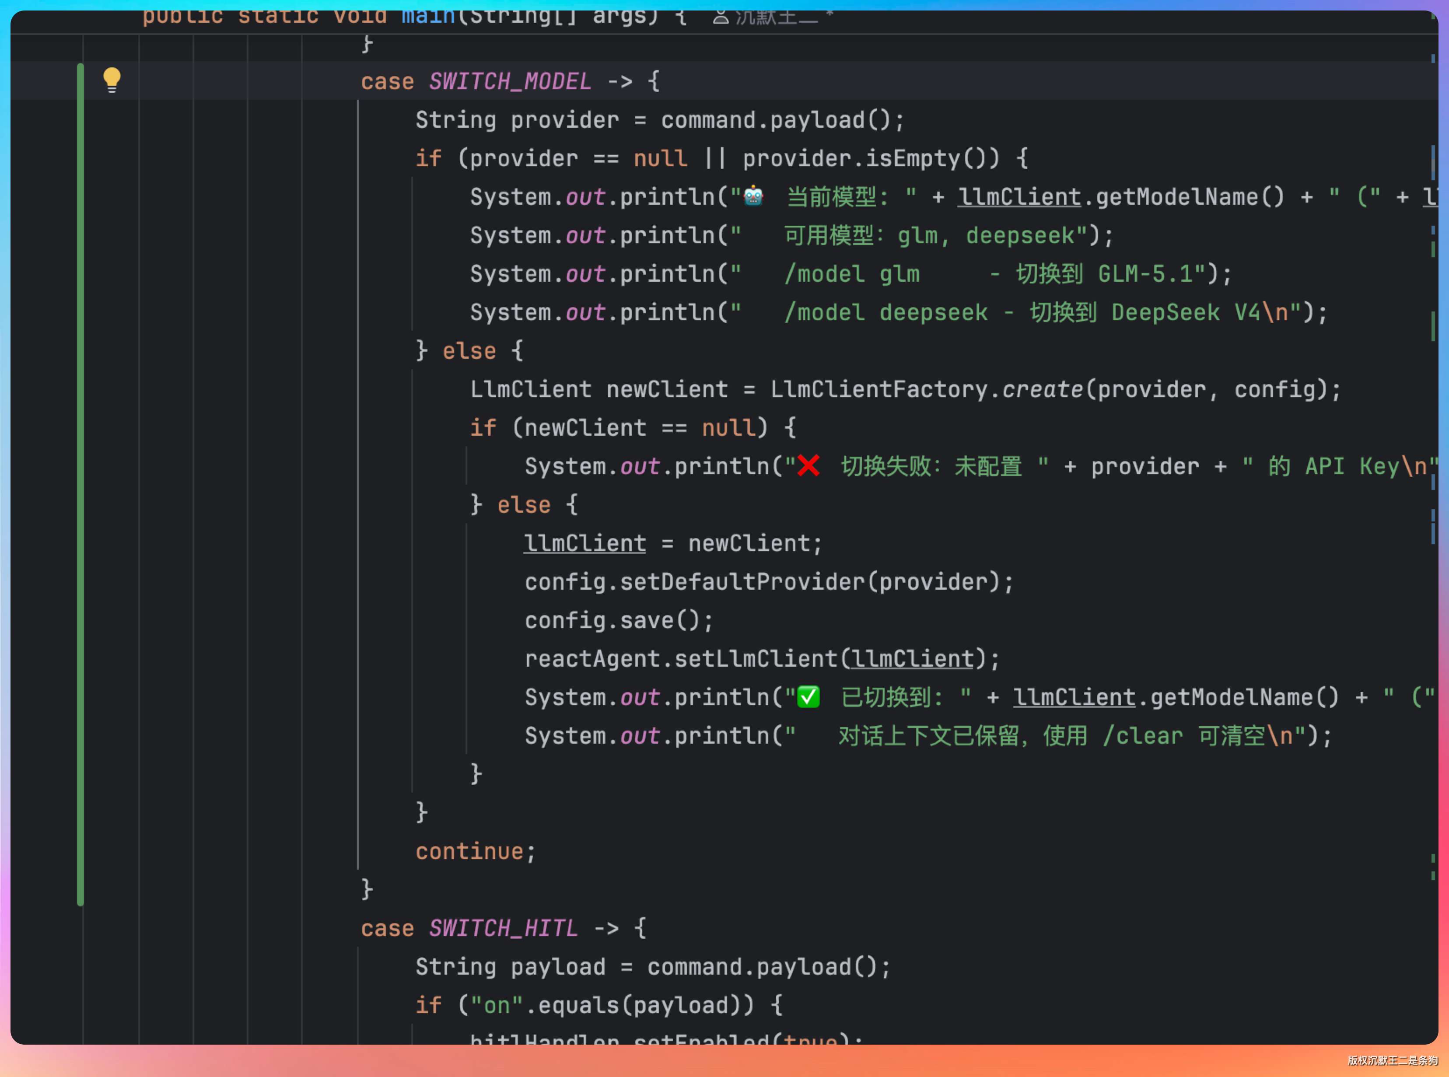
Task: Click the SWITCH_HITL case constant
Action: pyautogui.click(x=503, y=928)
